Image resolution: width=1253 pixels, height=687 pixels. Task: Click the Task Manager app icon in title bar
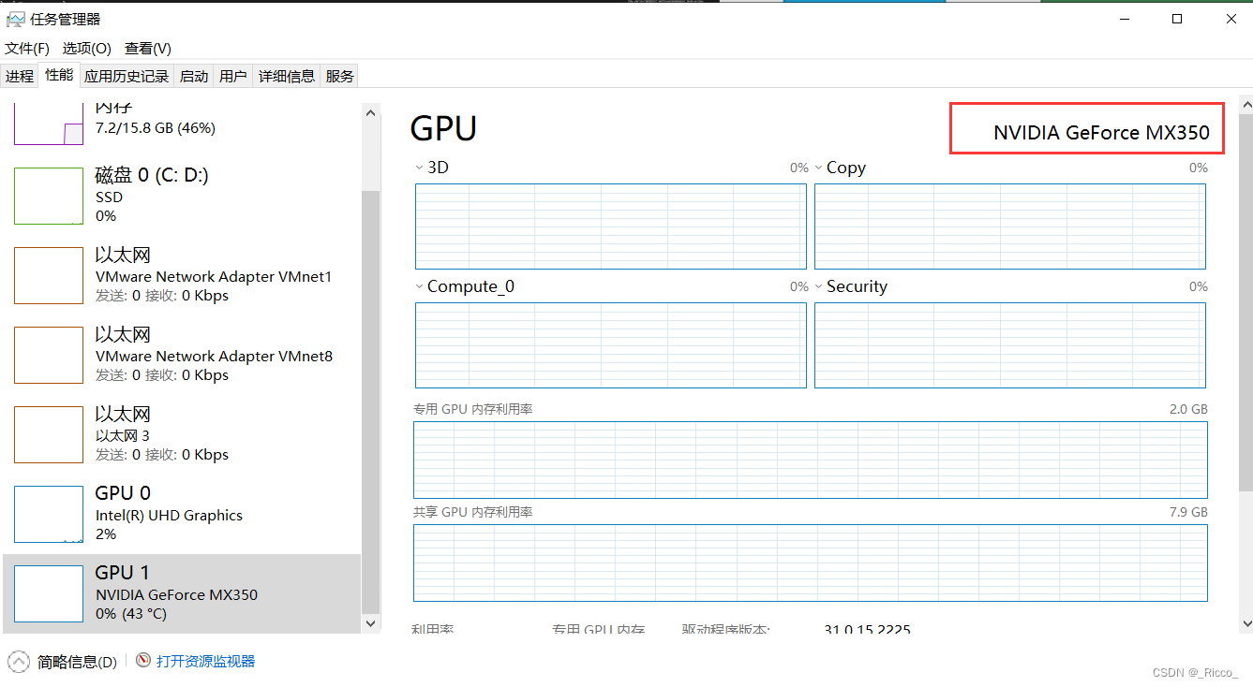point(15,19)
